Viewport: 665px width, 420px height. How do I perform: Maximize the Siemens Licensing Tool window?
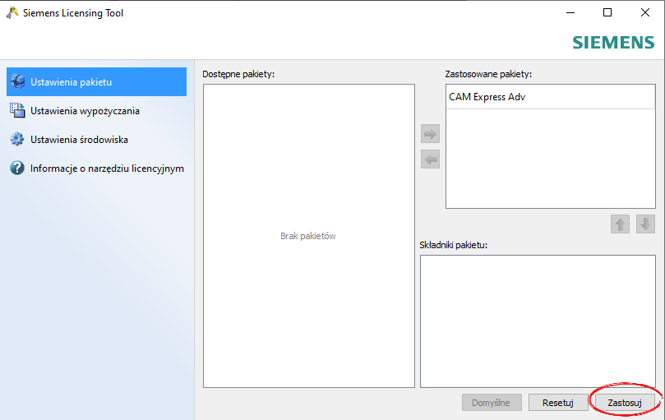607,12
